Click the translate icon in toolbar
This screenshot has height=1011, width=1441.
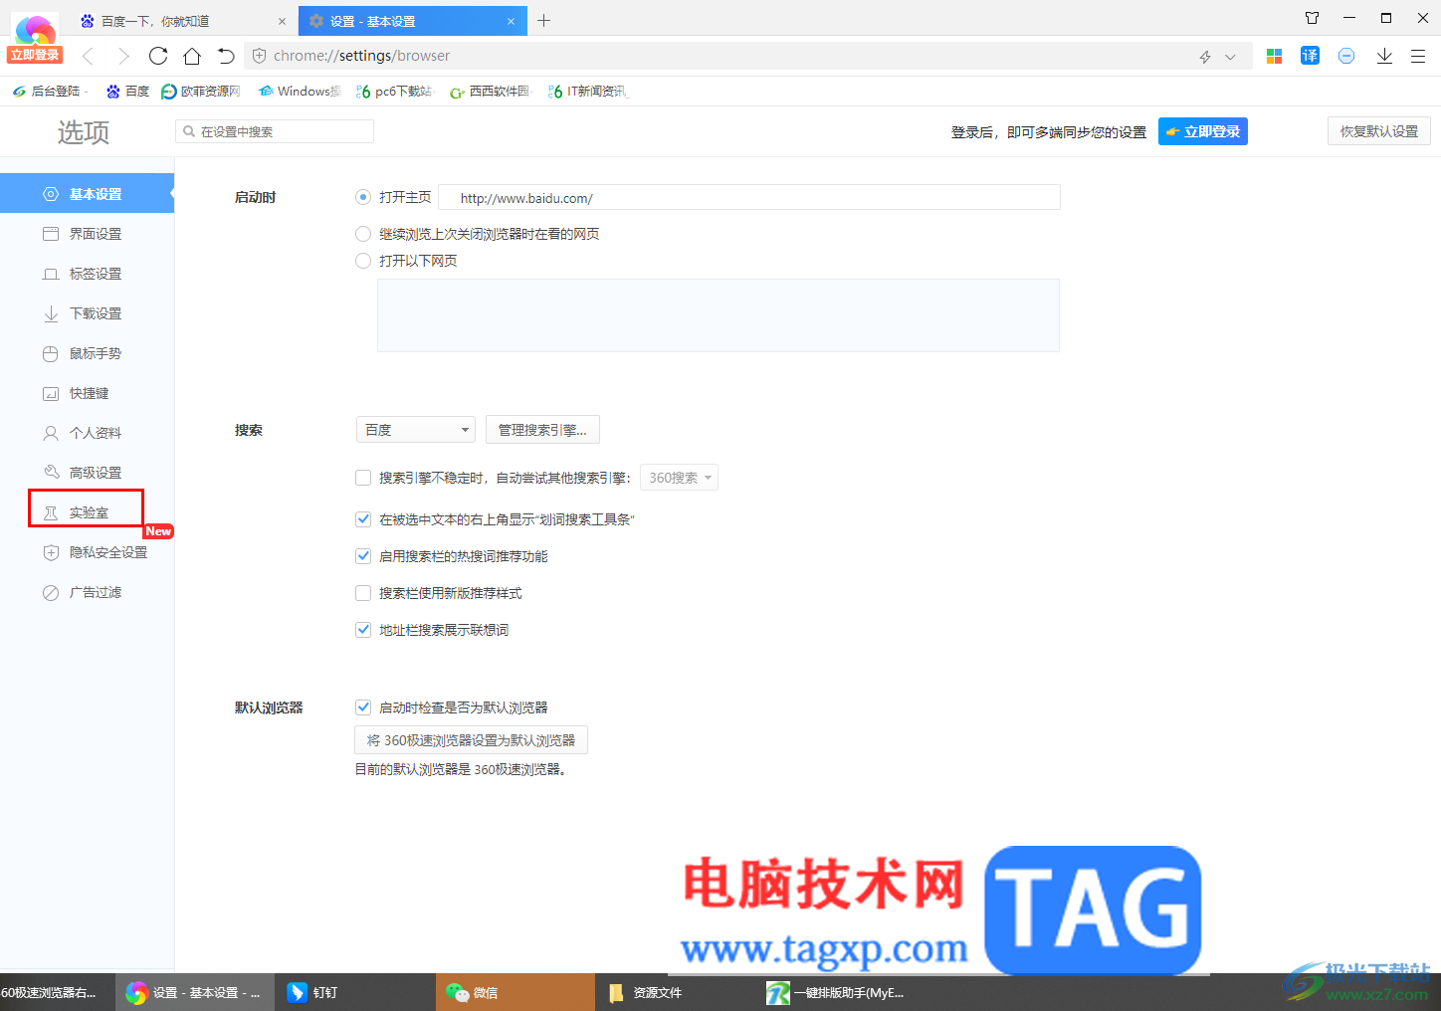pos(1310,56)
